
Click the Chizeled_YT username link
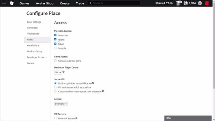tap(164, 3)
